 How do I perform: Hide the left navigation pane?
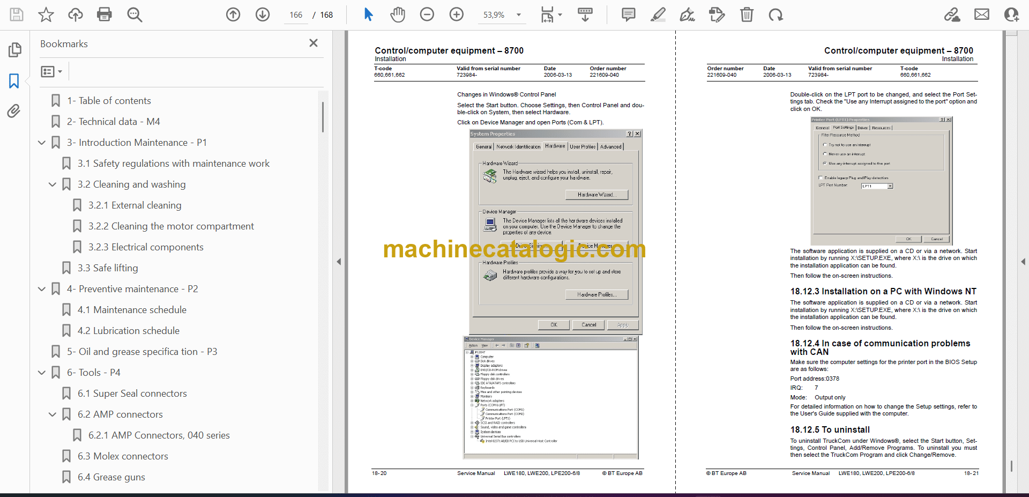(339, 262)
